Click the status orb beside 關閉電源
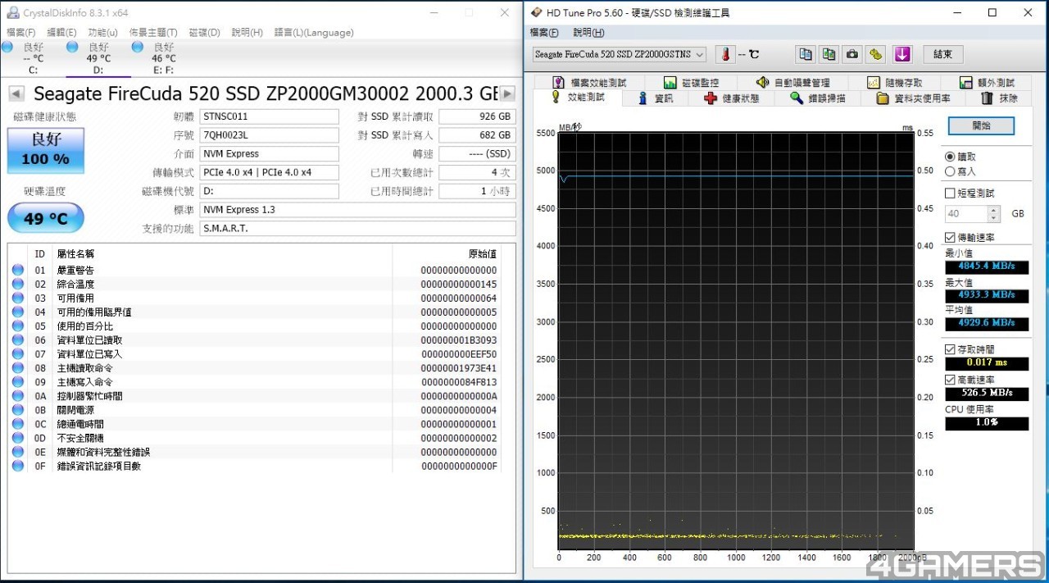The image size is (1049, 583). coord(18,410)
